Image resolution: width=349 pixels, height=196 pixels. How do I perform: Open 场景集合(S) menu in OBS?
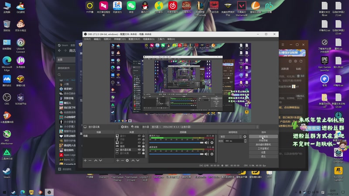click(149, 39)
